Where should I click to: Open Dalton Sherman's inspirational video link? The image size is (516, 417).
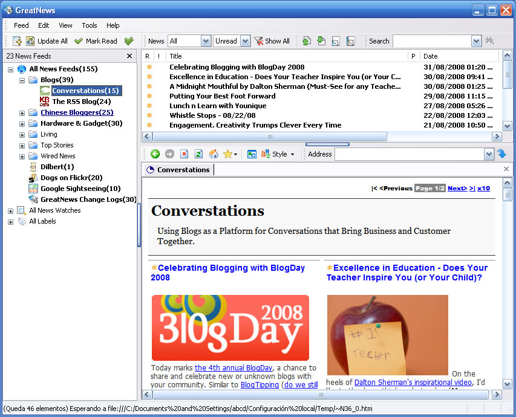point(413,382)
